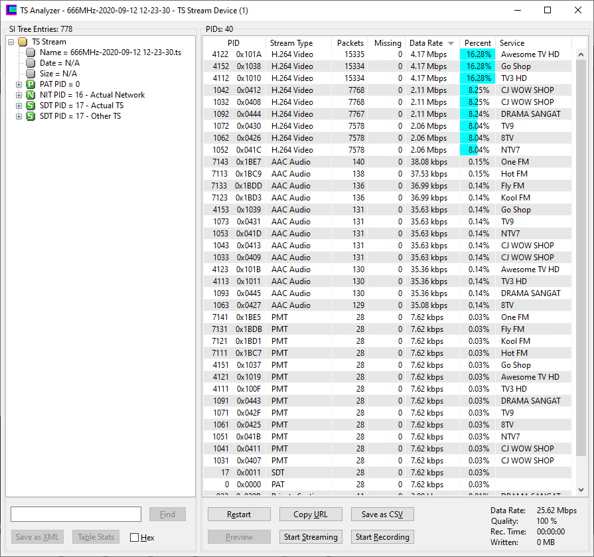
Task: Collapse the TS Stream root node
Action: [11, 42]
